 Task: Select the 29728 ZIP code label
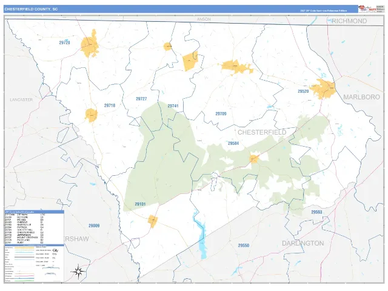point(64,42)
